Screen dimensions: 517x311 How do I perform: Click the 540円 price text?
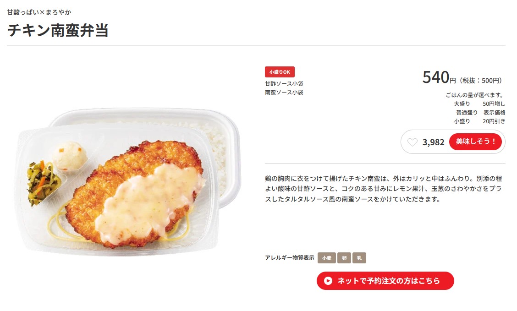coord(439,77)
